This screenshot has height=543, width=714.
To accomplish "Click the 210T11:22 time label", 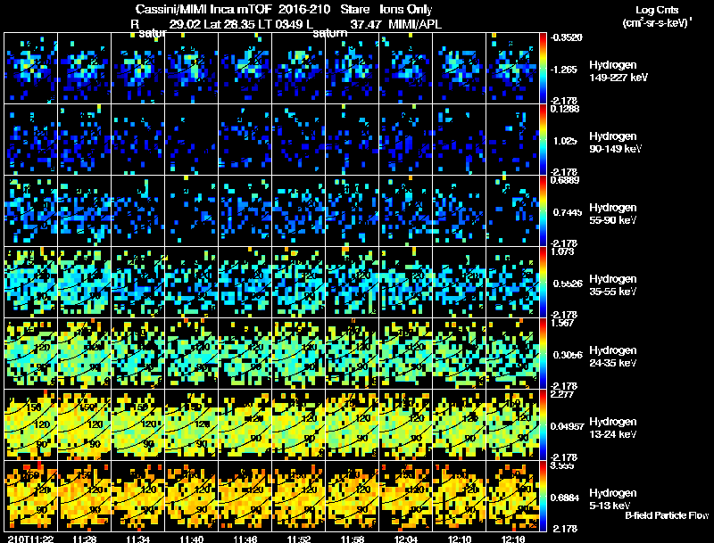I will [28, 539].
